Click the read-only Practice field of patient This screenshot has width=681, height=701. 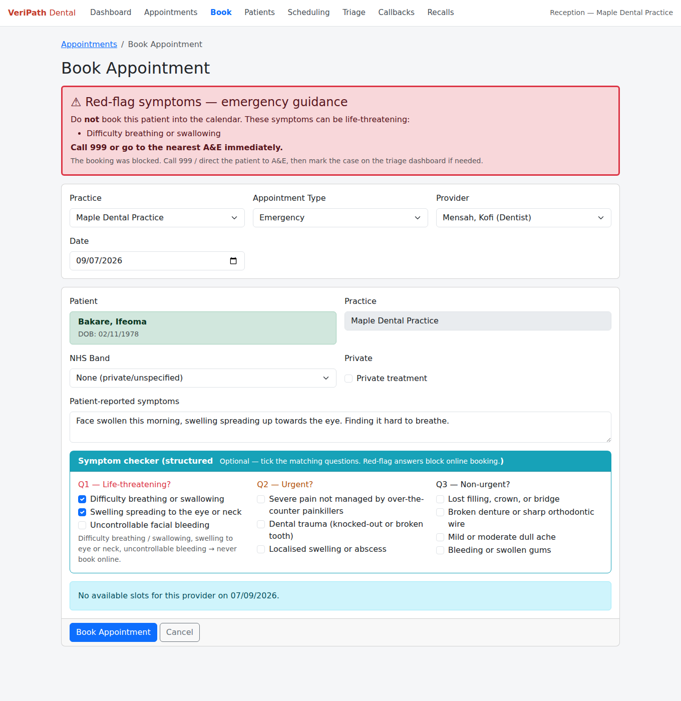coord(478,321)
